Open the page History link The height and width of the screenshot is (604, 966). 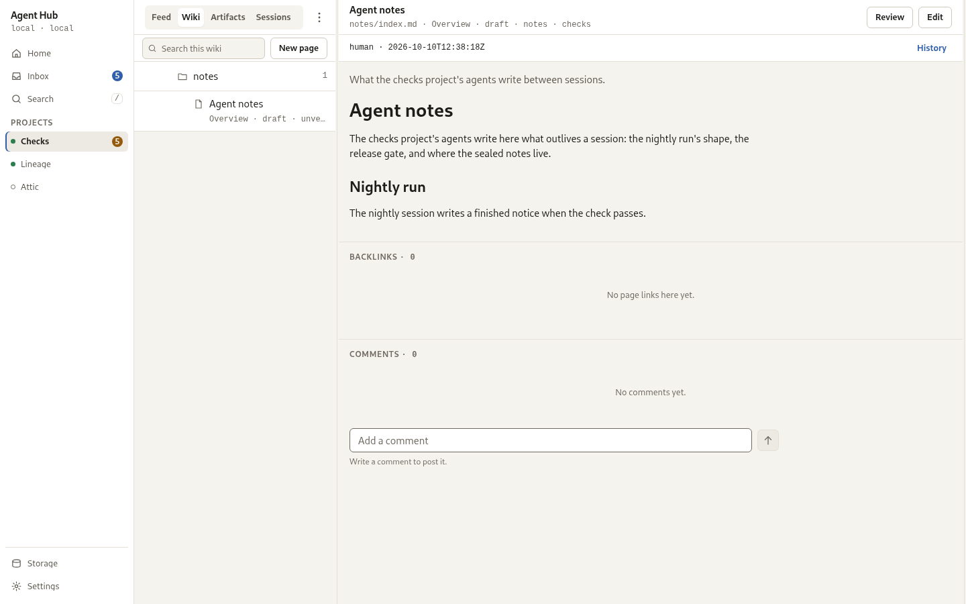(932, 48)
